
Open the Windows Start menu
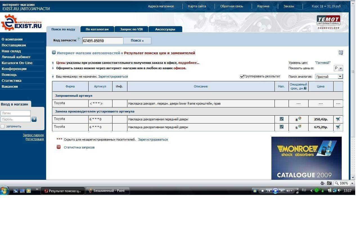pos(4,190)
